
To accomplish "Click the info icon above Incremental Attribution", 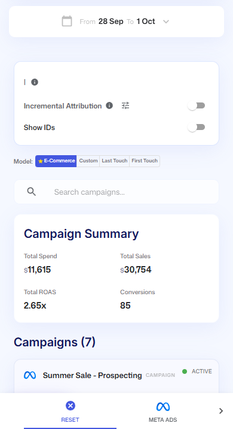I will coord(35,82).
